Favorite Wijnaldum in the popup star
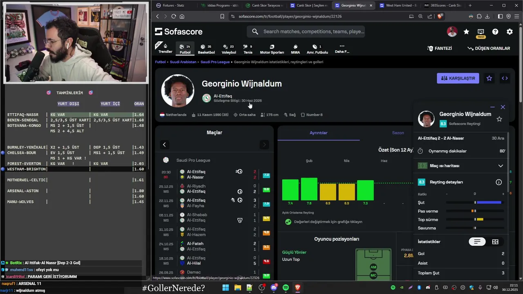 click(499, 119)
